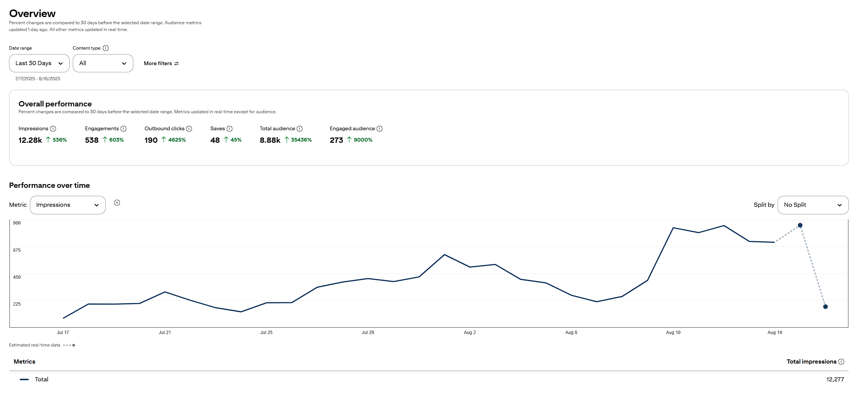The height and width of the screenshot is (395, 856).
Task: Expand the Content type All dropdown
Action: pos(103,63)
